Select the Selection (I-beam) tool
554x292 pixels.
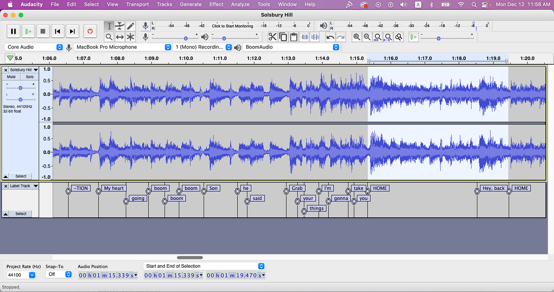(x=109, y=26)
